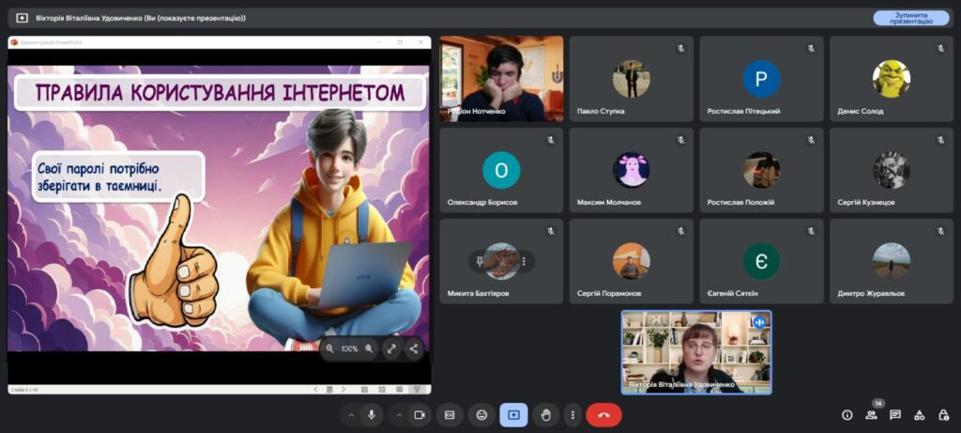Image resolution: width=961 pixels, height=433 pixels.
Task: Expand shared presentation to full screen
Action: point(391,348)
